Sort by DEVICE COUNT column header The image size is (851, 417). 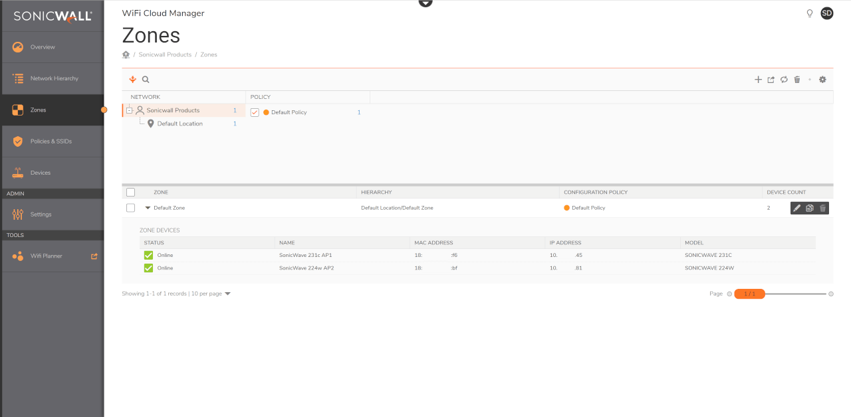787,193
